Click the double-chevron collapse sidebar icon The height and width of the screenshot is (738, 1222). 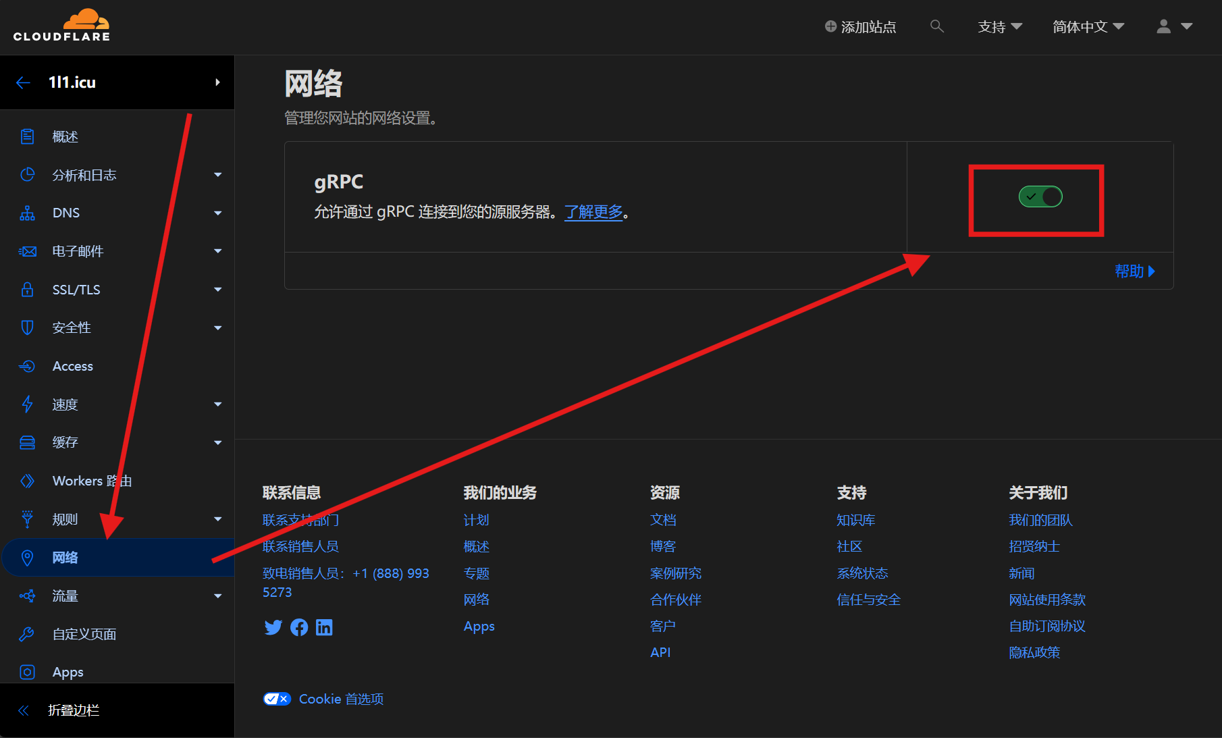click(24, 710)
